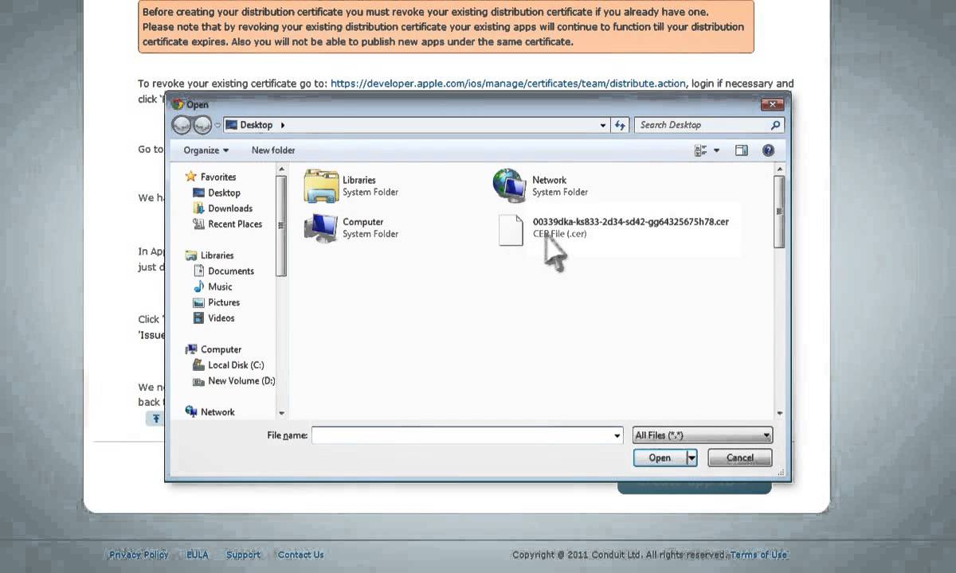Click the Search Desktop field
Image resolution: width=956 pixels, height=573 pixels.
702,125
